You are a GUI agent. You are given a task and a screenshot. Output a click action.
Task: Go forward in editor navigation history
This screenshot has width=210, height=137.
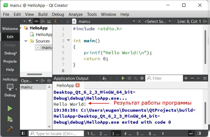tap(62, 21)
